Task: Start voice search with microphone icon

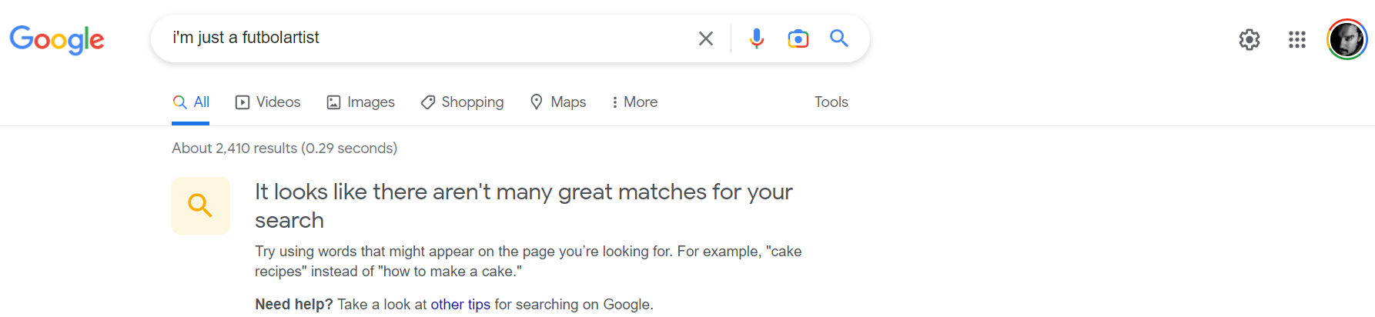Action: click(757, 38)
